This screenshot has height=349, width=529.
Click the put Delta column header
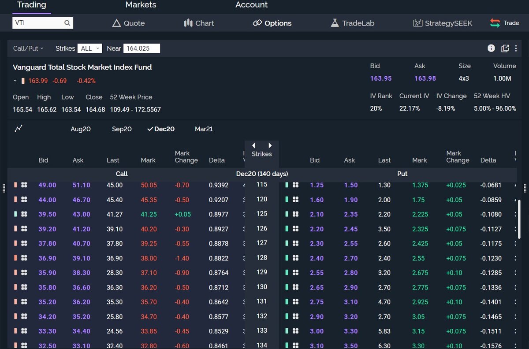(488, 160)
